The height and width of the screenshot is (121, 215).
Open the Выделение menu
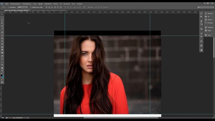pos(48,4)
